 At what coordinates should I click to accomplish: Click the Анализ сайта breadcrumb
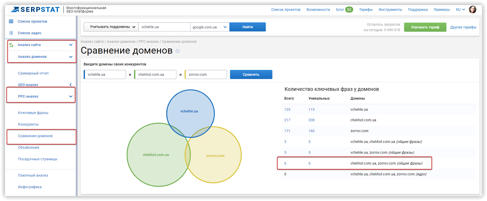92,41
